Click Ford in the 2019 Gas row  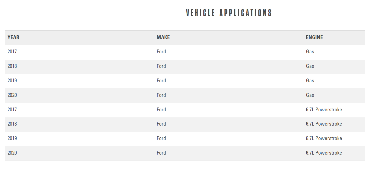click(161, 81)
